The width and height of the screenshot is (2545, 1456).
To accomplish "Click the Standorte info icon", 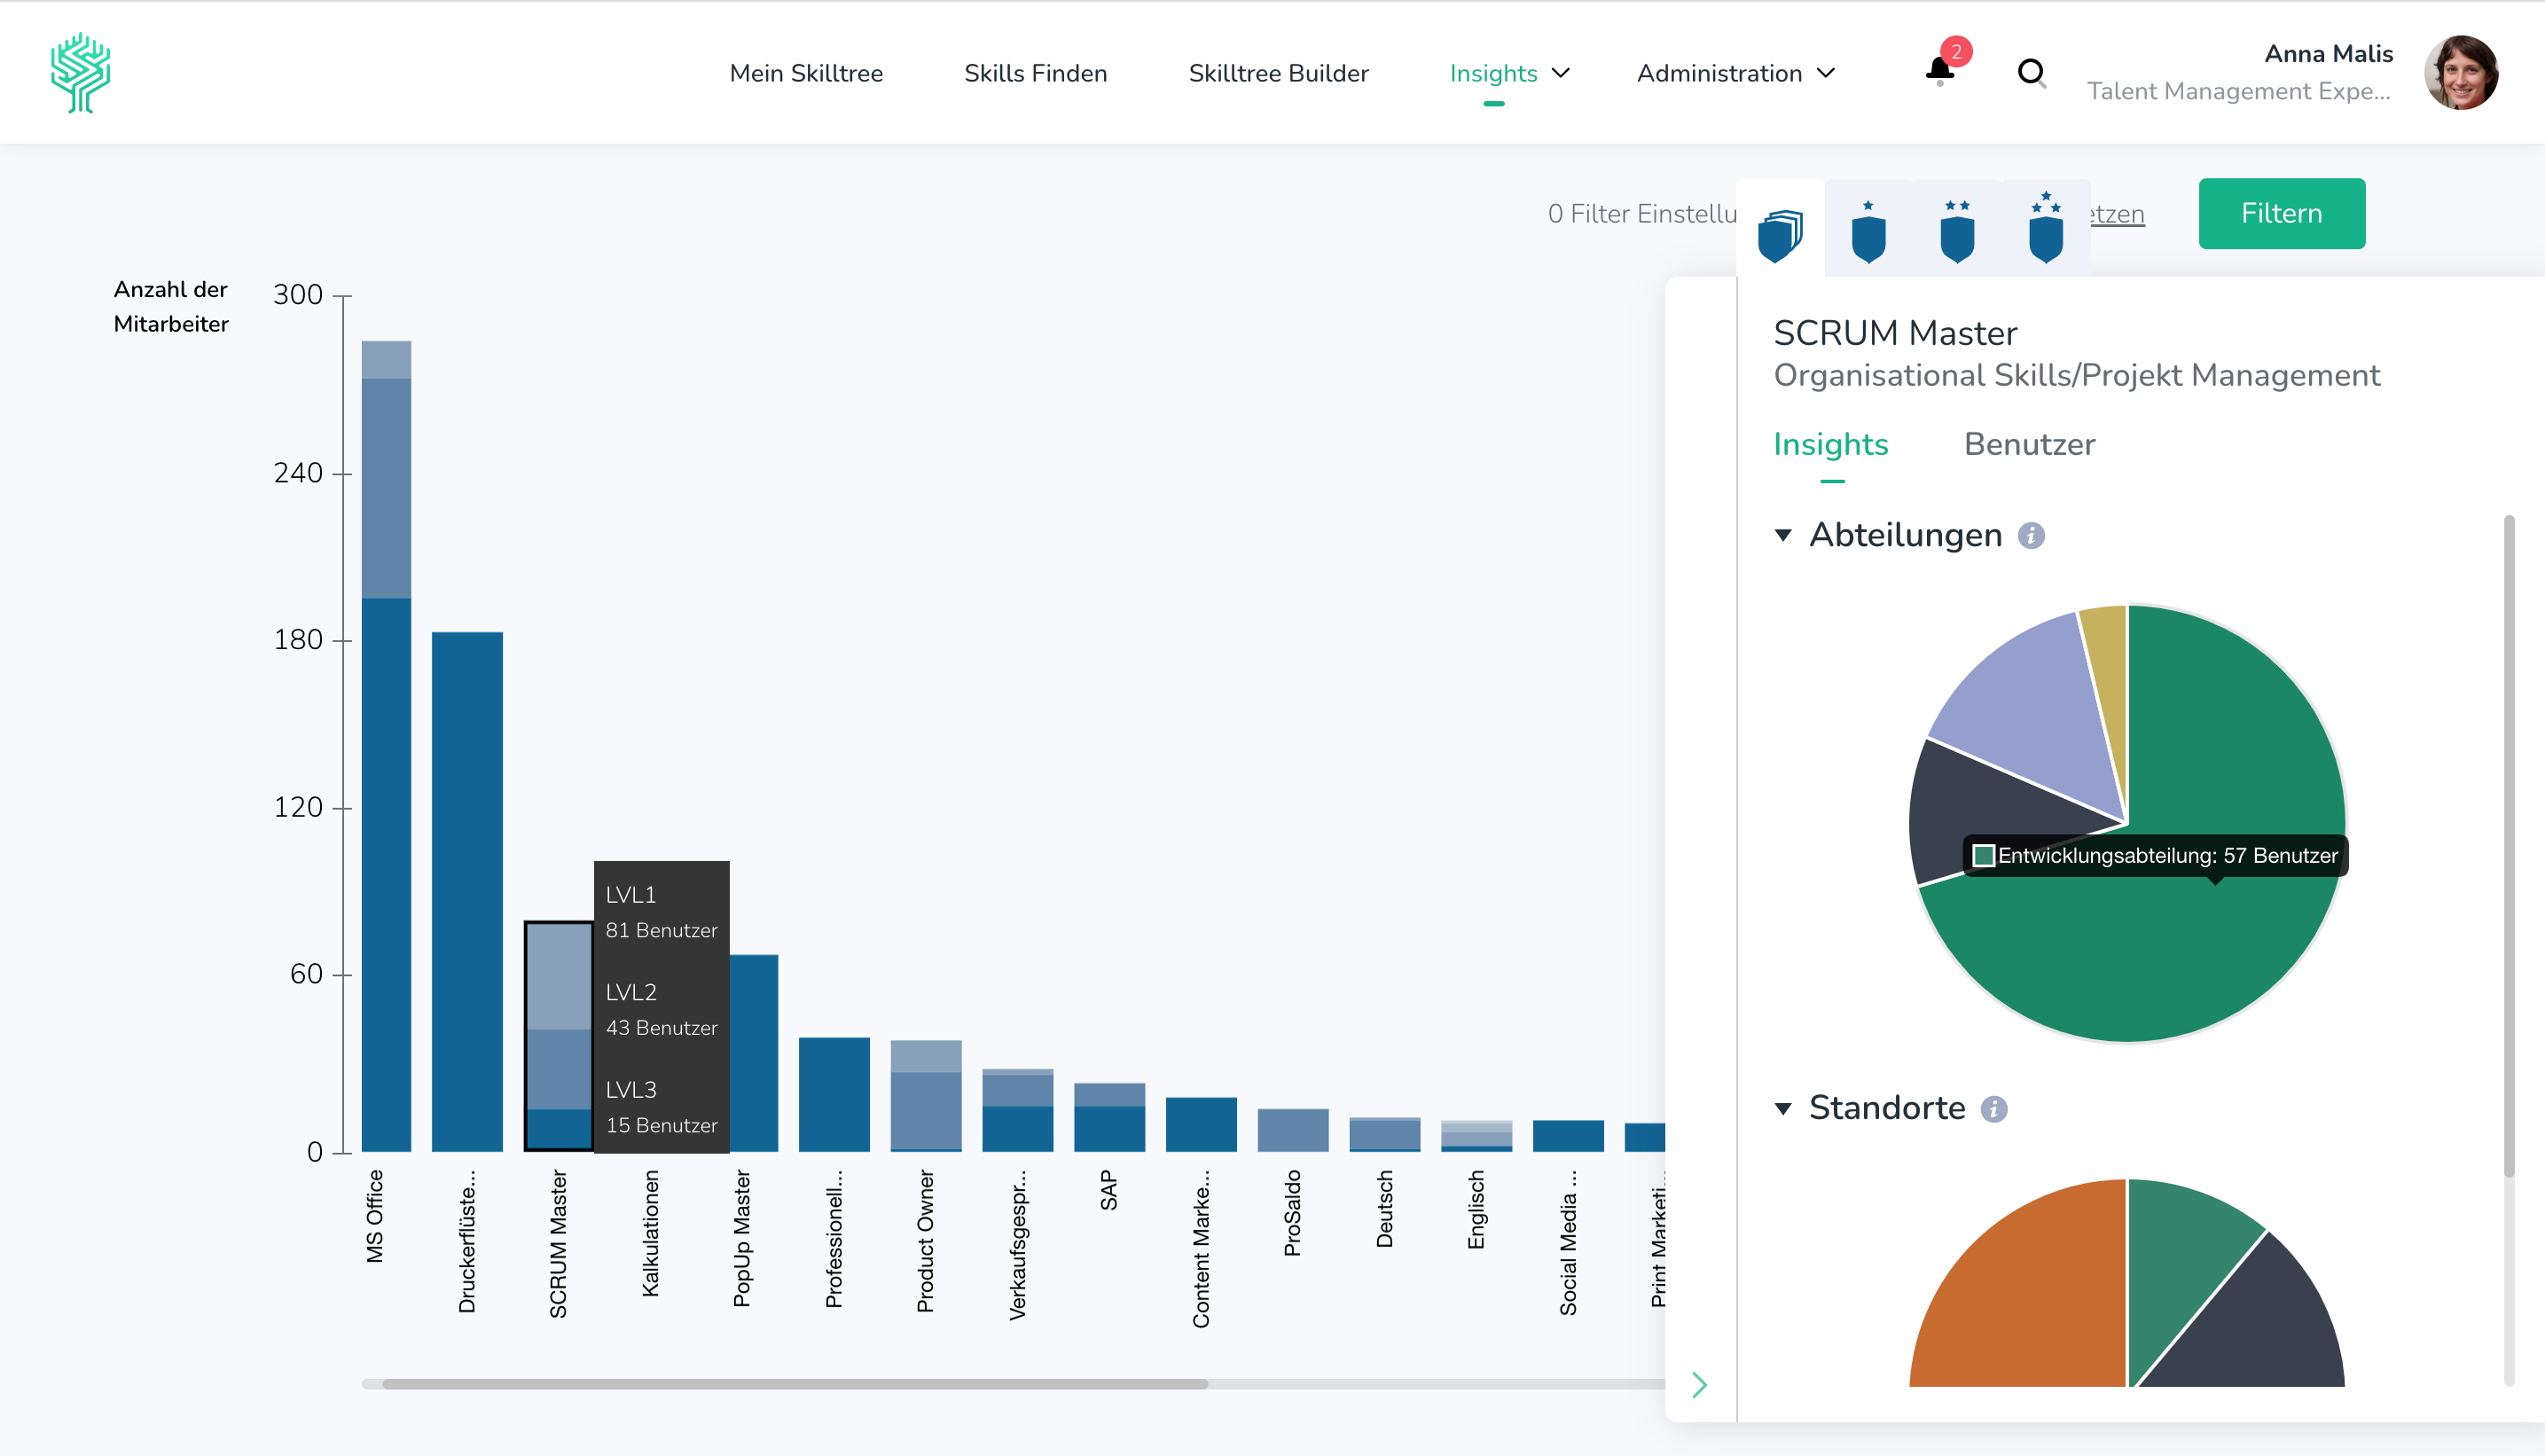I will pos(1994,1109).
